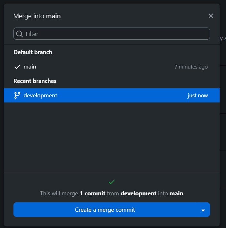
Task: Click the git branch icon beside development
Action: (x=17, y=95)
